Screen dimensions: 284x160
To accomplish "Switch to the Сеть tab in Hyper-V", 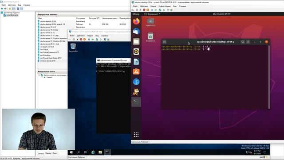I will pos(55,153).
